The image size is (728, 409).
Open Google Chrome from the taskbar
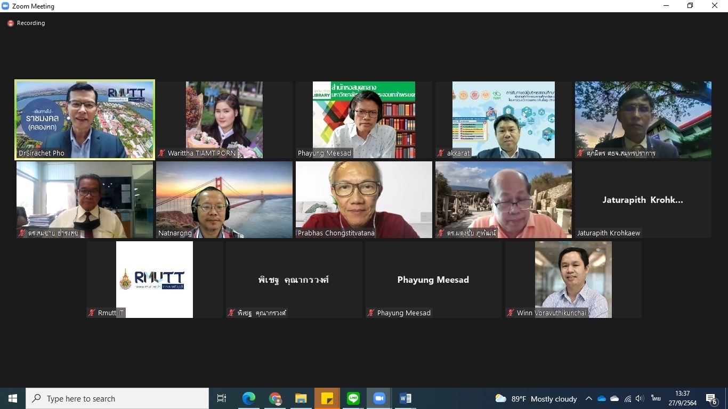tap(275, 398)
